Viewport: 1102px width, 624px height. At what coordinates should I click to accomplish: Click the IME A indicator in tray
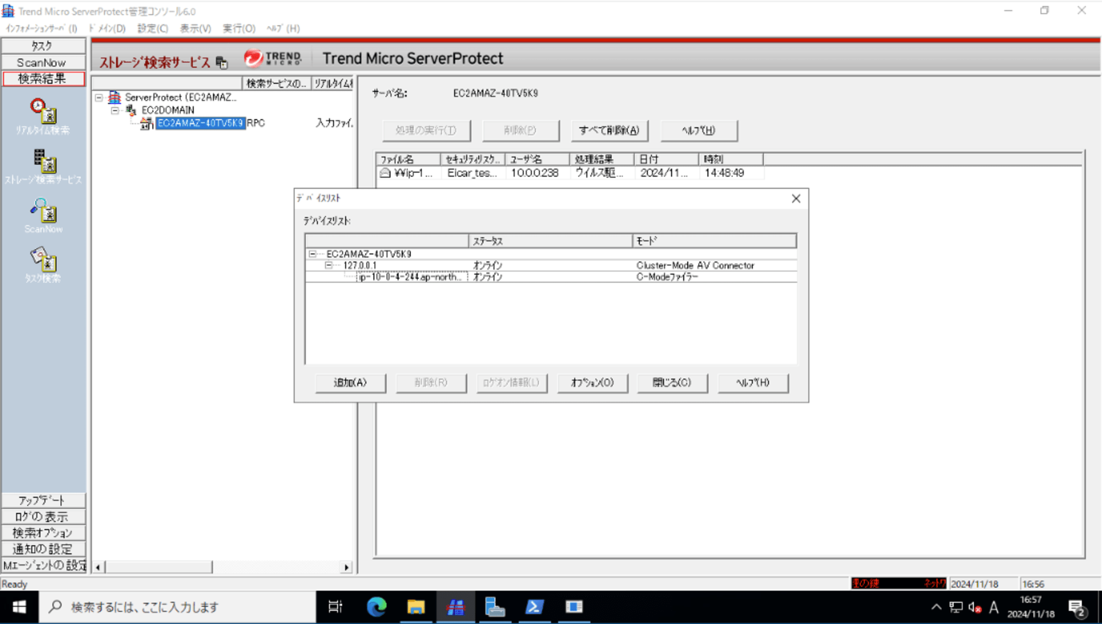click(993, 607)
